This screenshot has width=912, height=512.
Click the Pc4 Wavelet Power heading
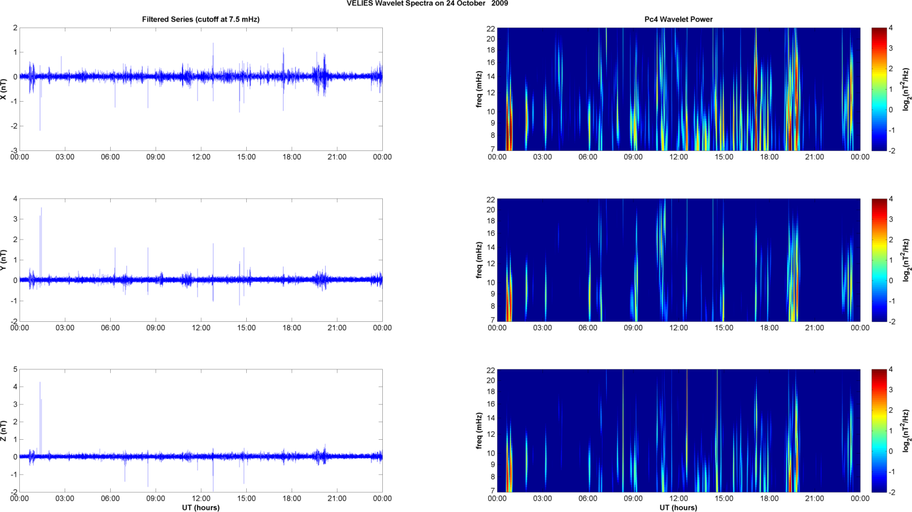point(678,19)
